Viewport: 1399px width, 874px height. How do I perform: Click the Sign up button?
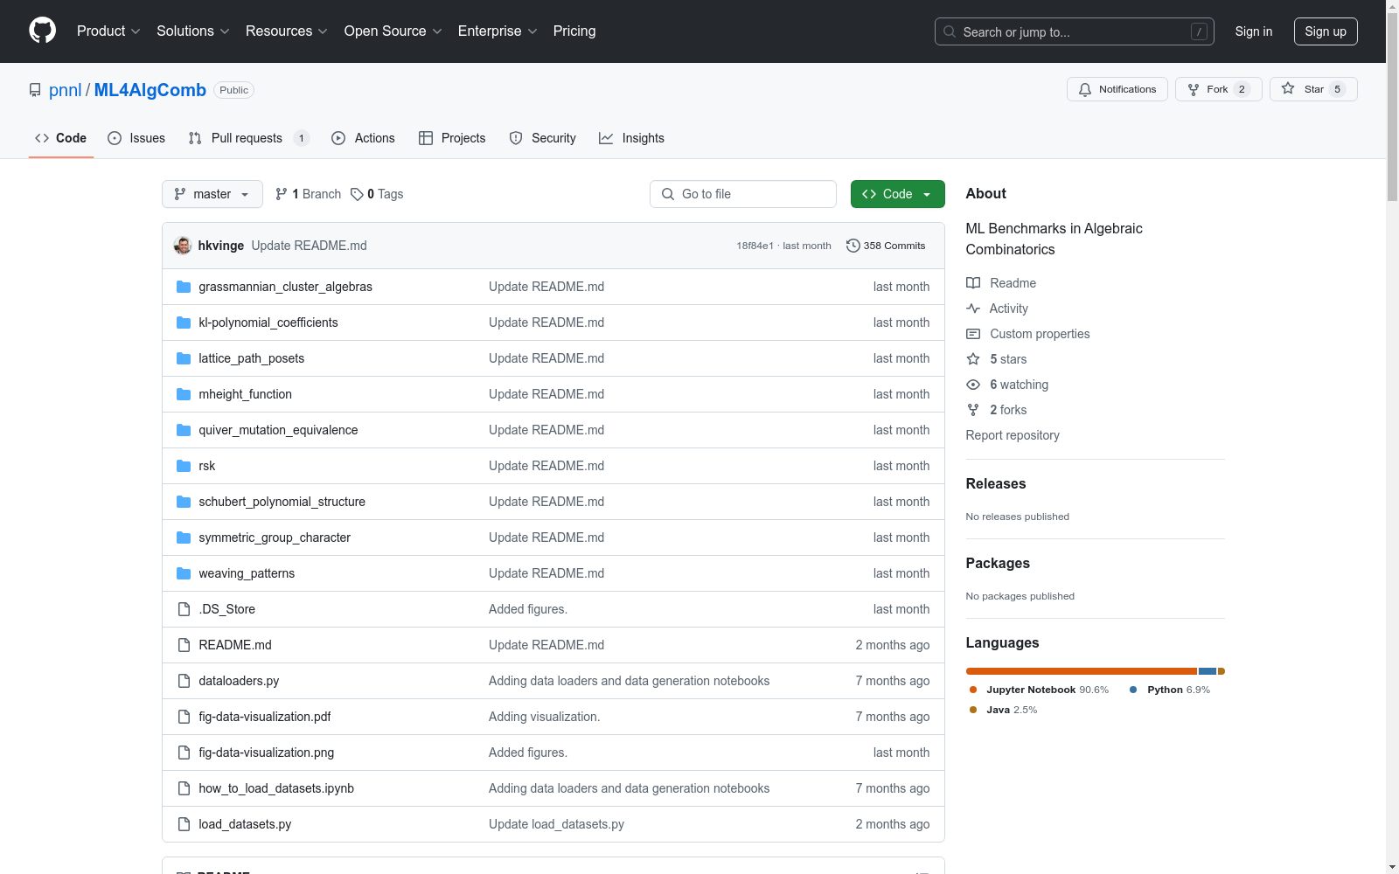pos(1326,31)
